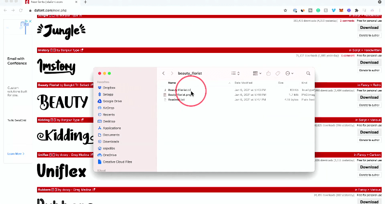Reload the dafont page
The image size is (385, 204).
click(x=21, y=10)
